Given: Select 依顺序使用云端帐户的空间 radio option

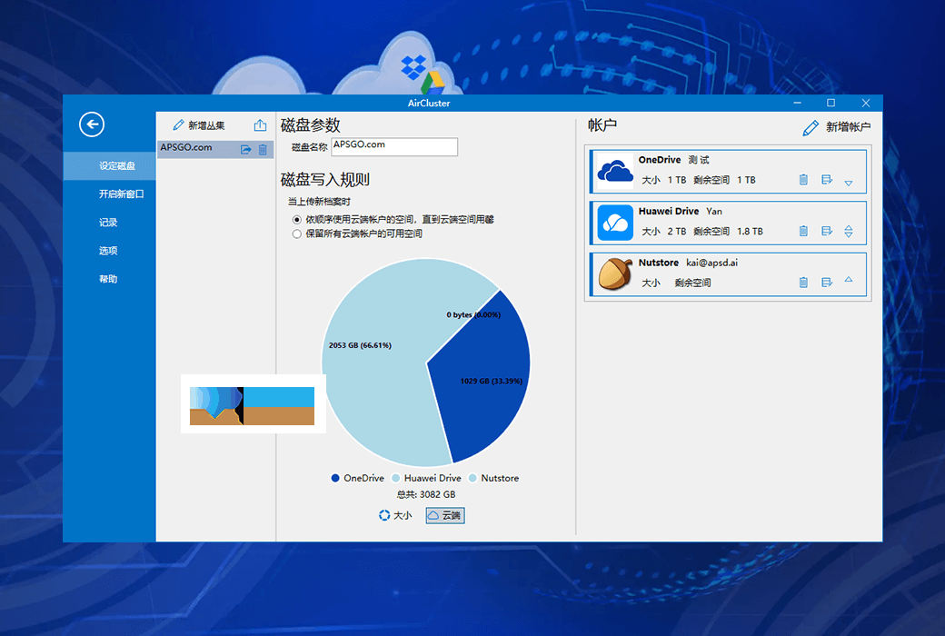Looking at the screenshot, I should coord(296,220).
